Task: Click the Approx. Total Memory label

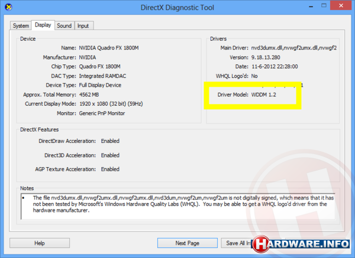Action: coord(50,94)
